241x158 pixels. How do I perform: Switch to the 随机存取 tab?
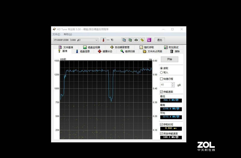(x=147, y=47)
